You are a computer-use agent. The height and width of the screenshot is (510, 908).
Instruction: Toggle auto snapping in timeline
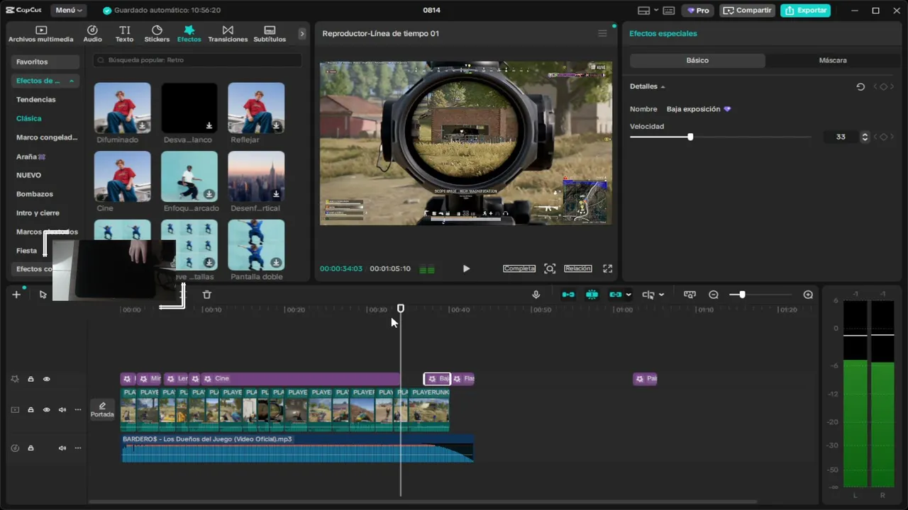click(592, 295)
